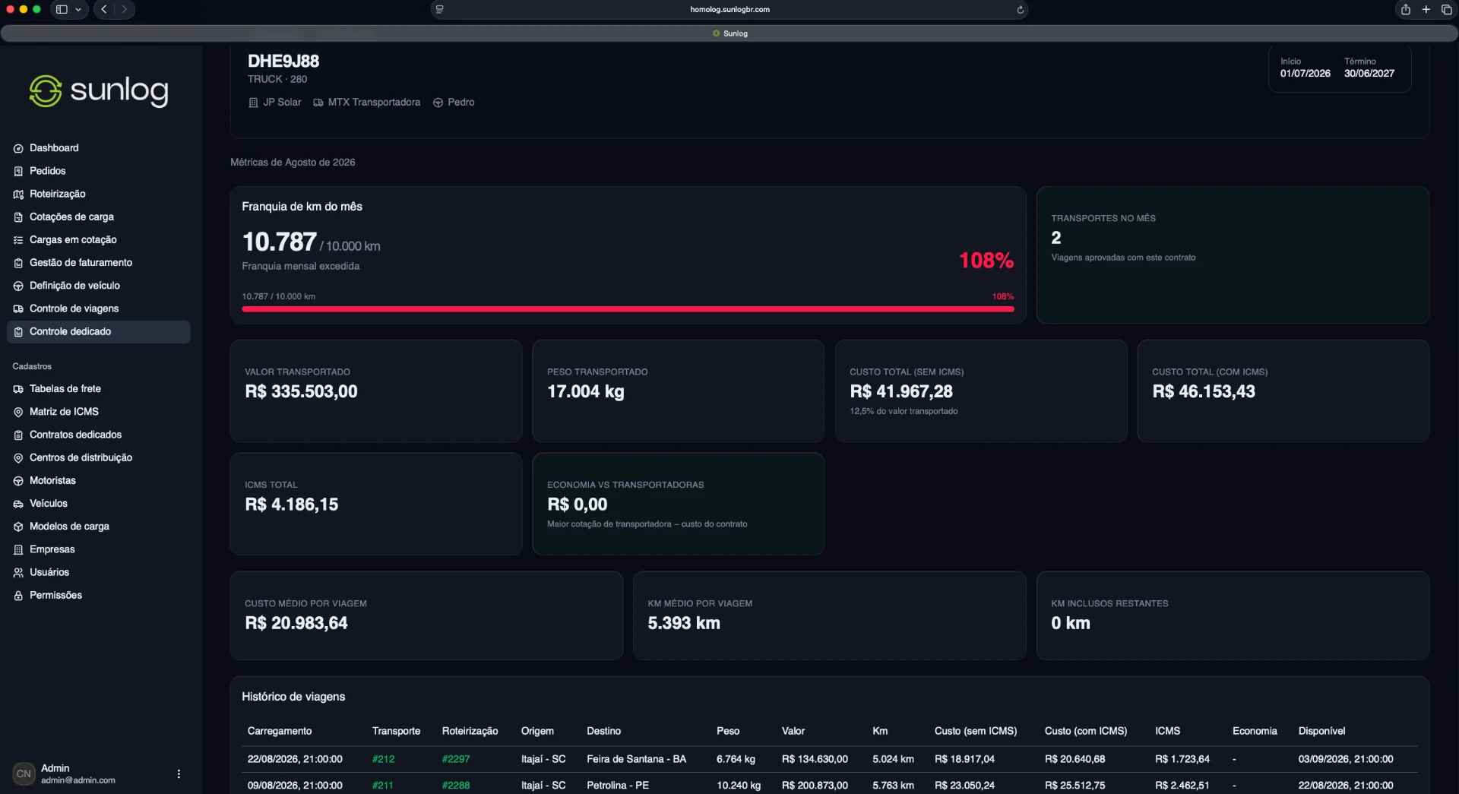This screenshot has height=794, width=1459.
Task: Open transport link #212
Action: (x=383, y=759)
